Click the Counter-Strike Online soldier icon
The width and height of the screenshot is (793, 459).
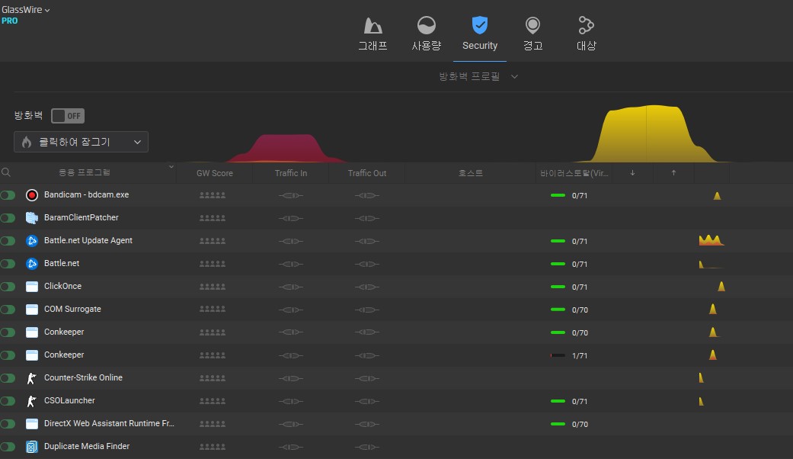(32, 378)
